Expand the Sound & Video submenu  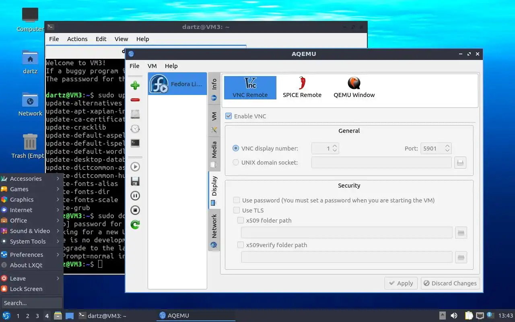[31, 231]
